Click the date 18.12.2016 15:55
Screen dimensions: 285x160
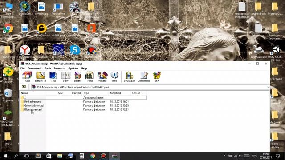(119, 106)
